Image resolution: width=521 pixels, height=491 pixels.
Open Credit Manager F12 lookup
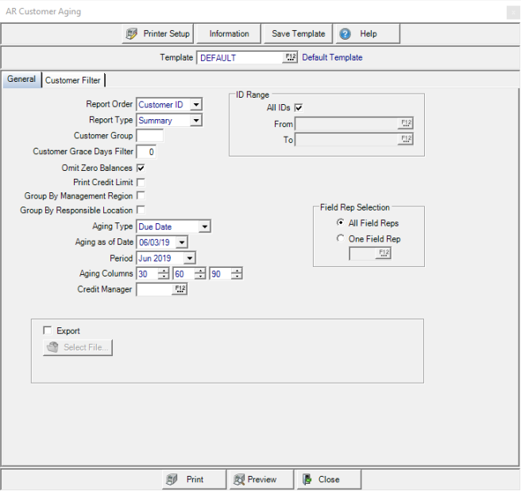coord(179,289)
